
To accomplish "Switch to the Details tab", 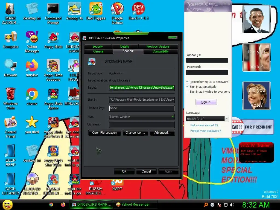I will tap(125, 46).
